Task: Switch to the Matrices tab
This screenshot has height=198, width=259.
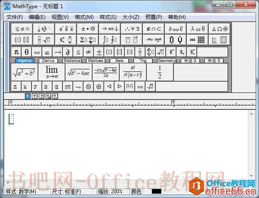Action: click(x=96, y=61)
